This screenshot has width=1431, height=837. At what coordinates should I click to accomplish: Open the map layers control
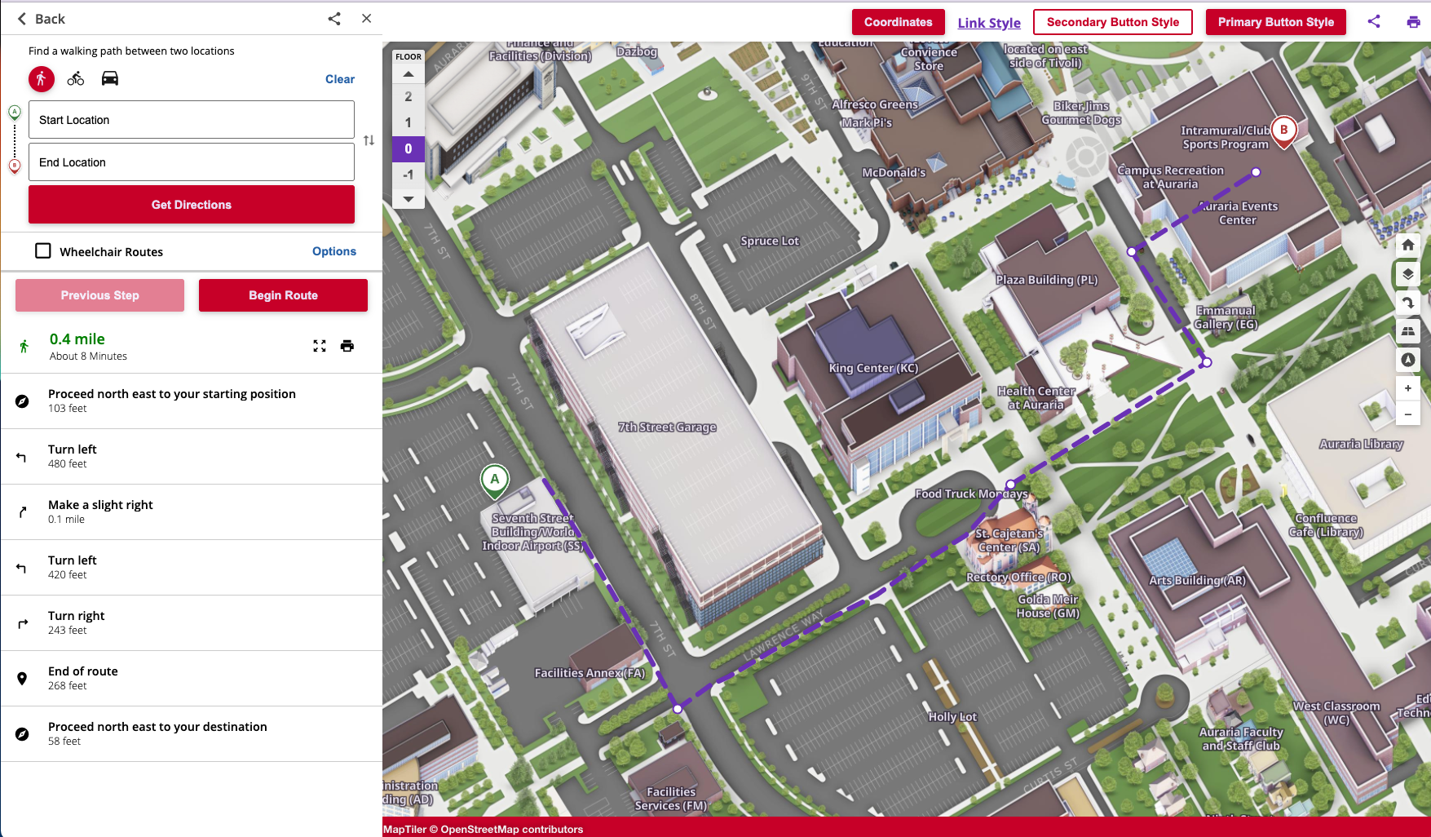tap(1408, 274)
